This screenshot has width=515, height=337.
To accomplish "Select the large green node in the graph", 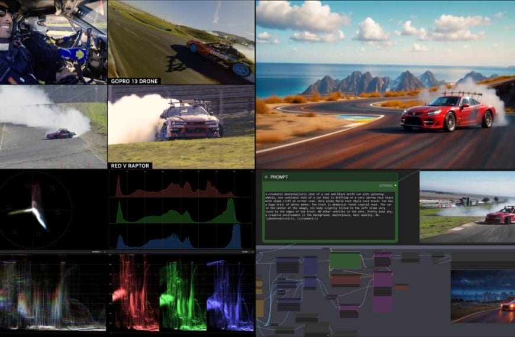I will (345, 261).
